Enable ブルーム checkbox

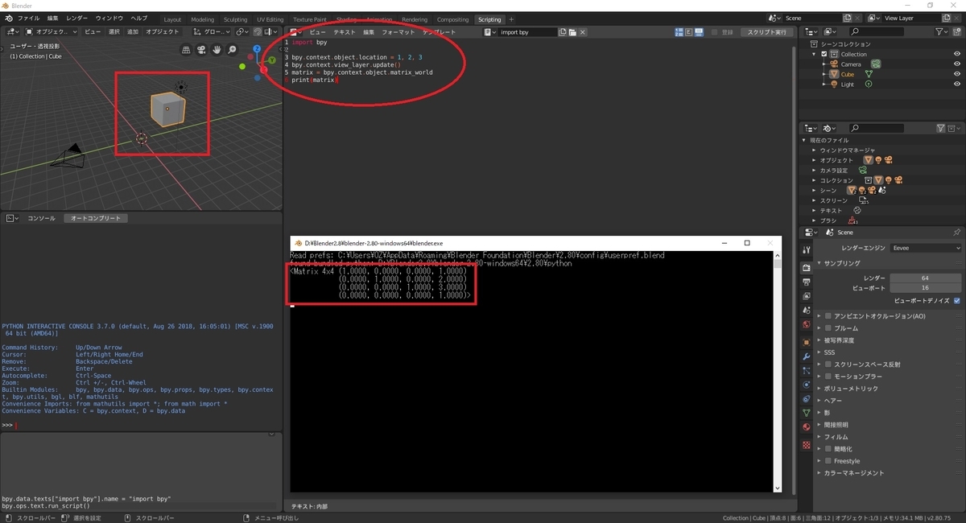click(828, 328)
